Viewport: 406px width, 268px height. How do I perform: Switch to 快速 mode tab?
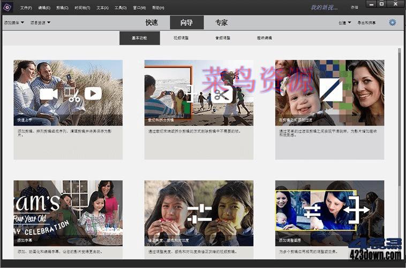[152, 23]
